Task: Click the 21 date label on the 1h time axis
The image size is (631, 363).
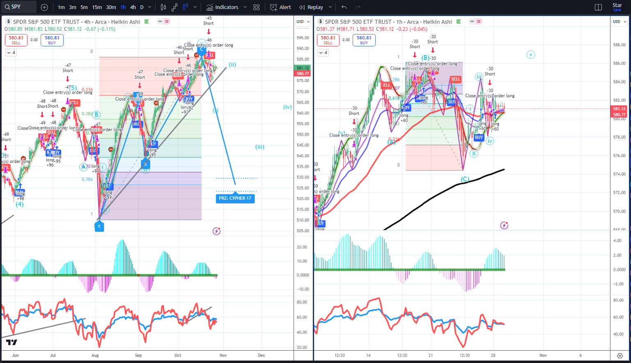Action: [x=431, y=355]
